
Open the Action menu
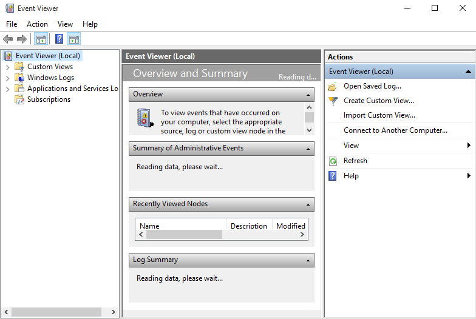tap(37, 24)
